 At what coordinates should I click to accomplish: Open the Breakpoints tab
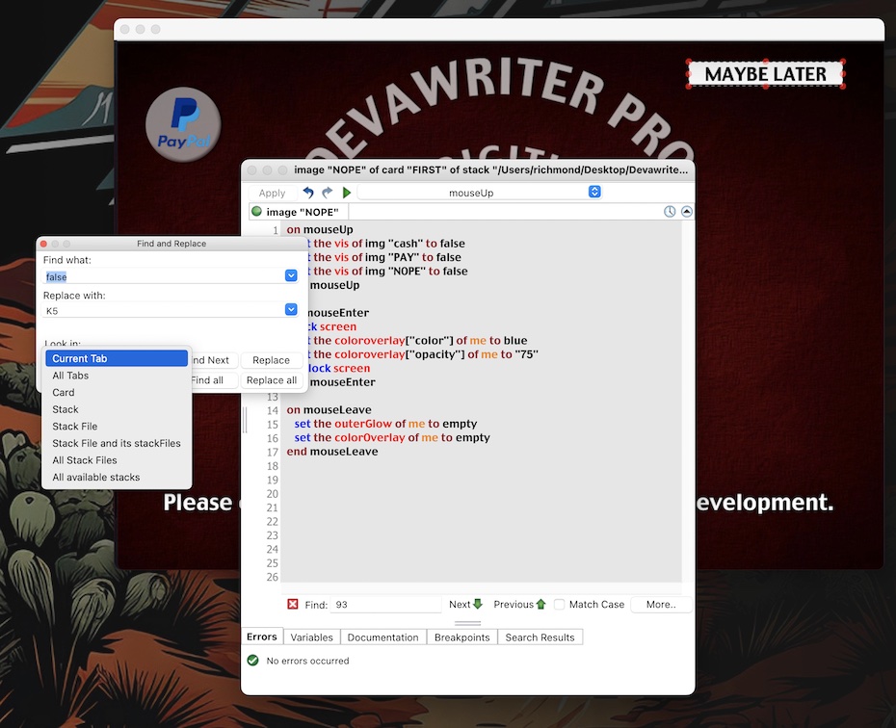click(x=461, y=637)
